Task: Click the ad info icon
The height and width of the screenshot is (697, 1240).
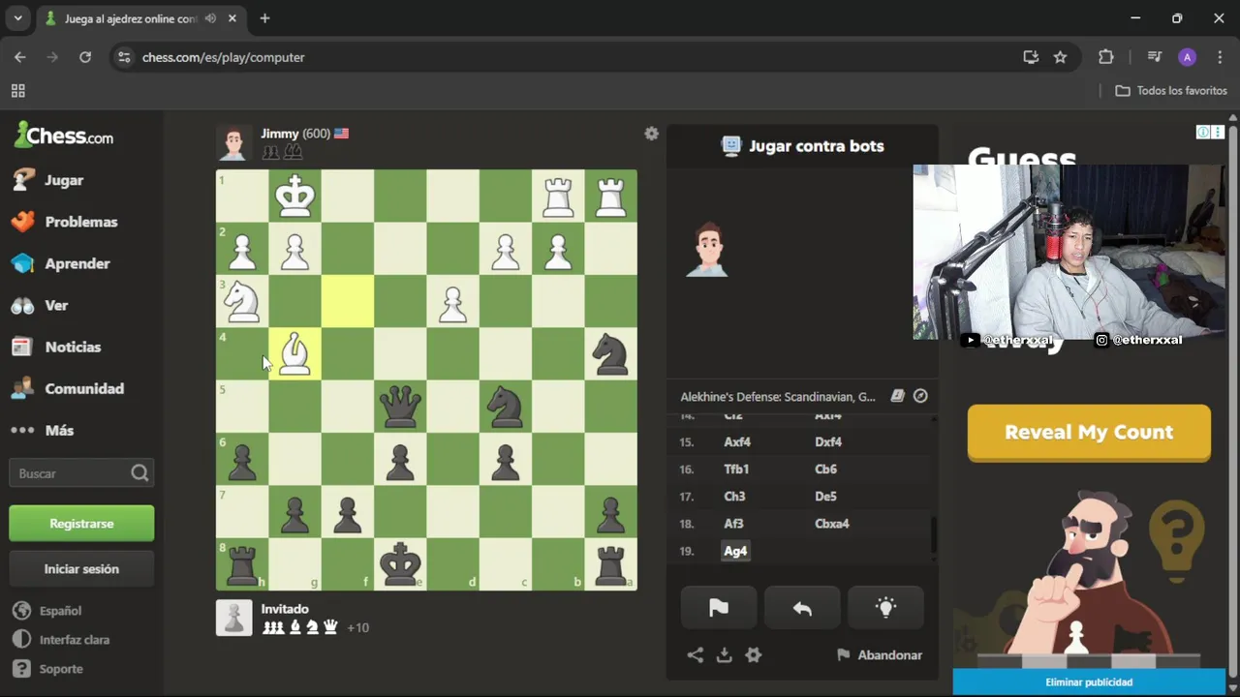Action: tap(1202, 132)
